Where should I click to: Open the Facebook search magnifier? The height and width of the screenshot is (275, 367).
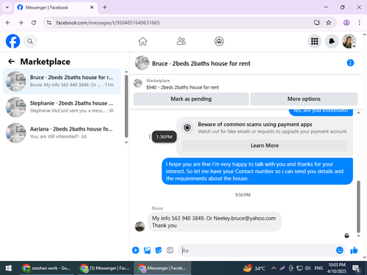point(30,41)
